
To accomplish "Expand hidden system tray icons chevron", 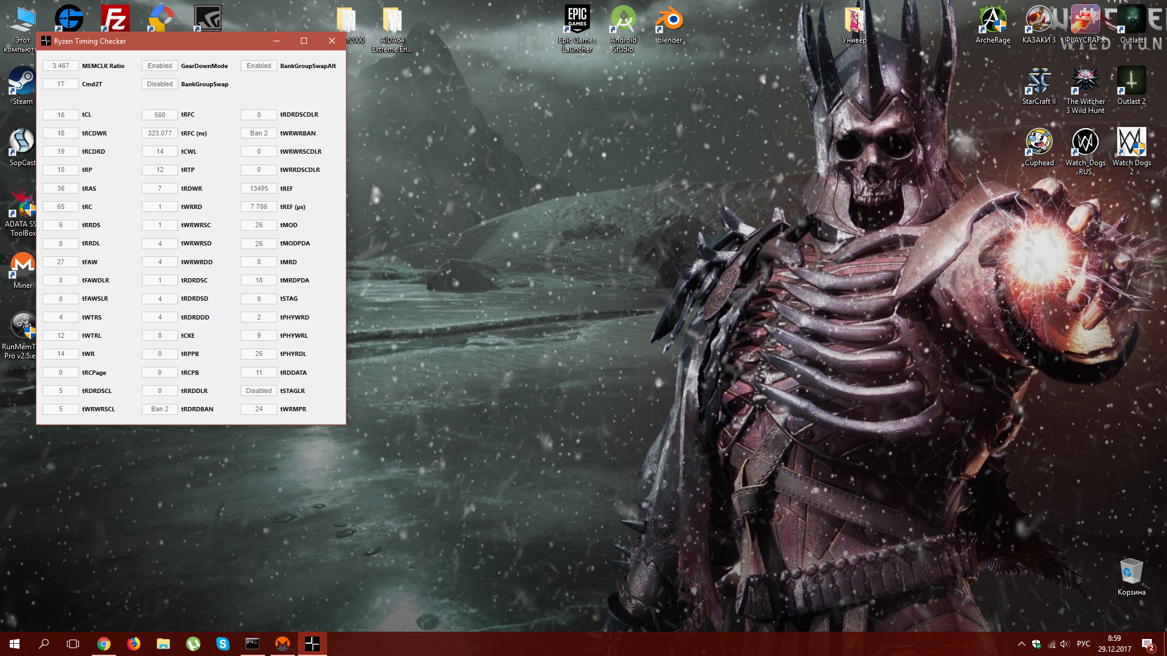I will [1021, 644].
